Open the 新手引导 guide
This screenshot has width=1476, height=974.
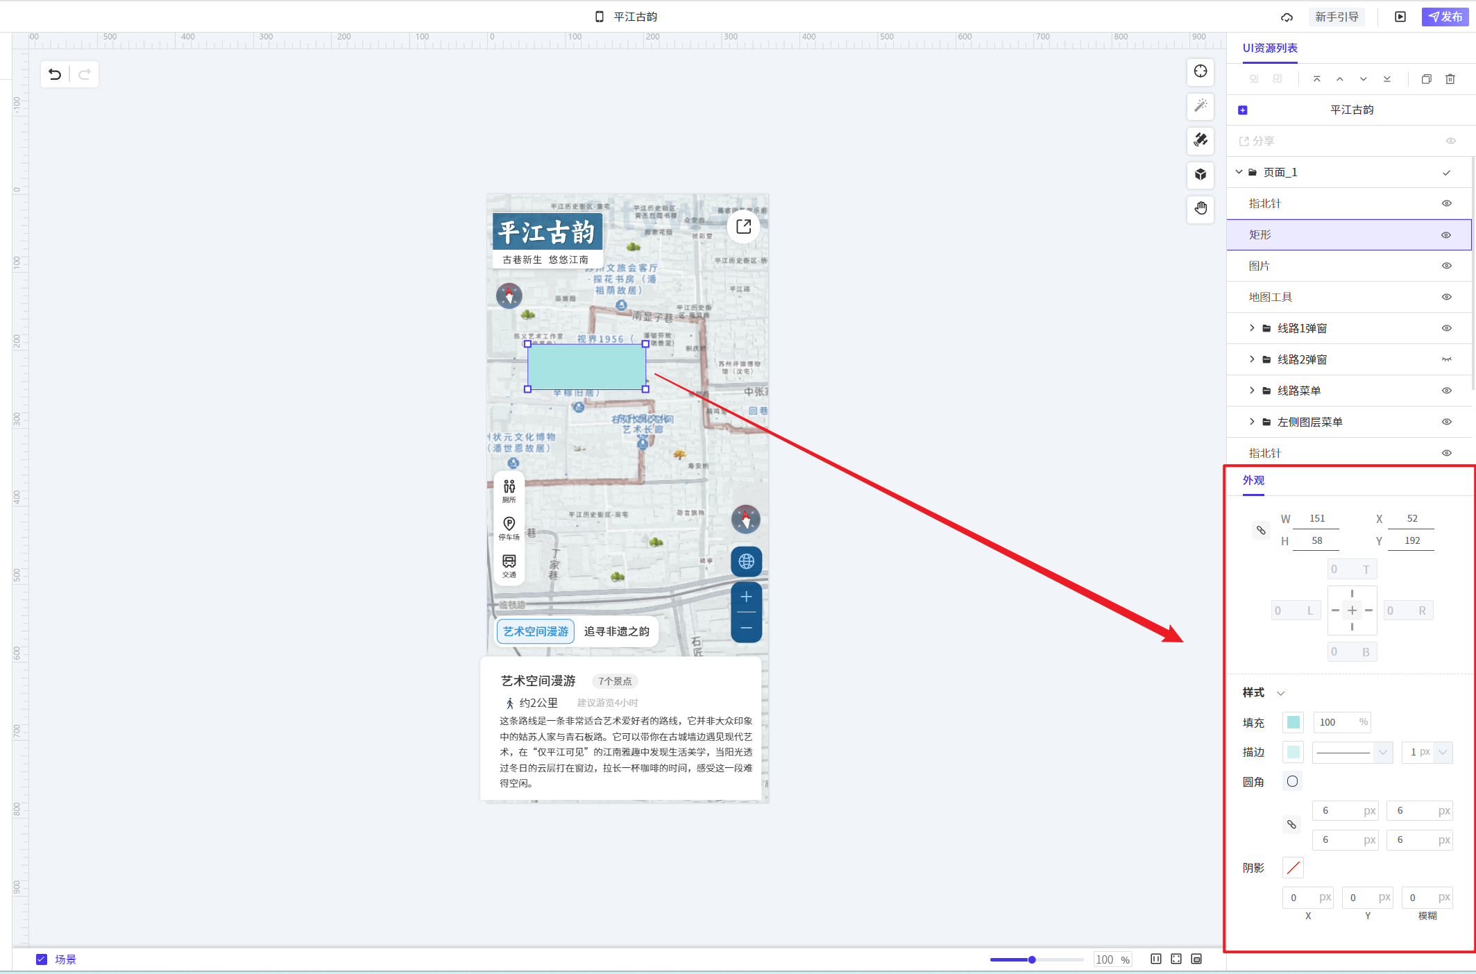(x=1337, y=17)
